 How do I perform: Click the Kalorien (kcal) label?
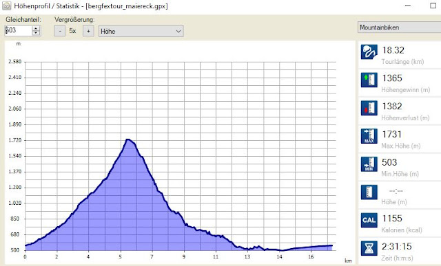[x=402, y=230]
